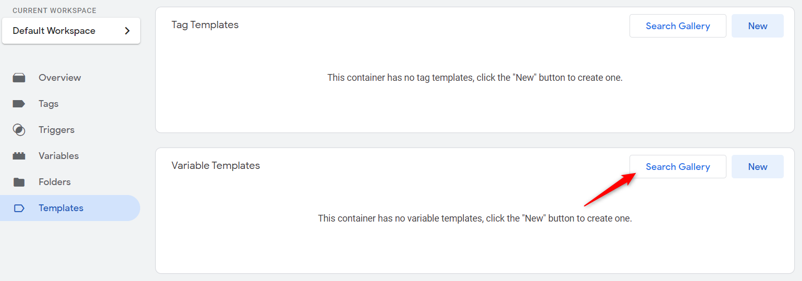This screenshot has width=802, height=281.
Task: Click the Variables brick icon
Action: (19, 156)
